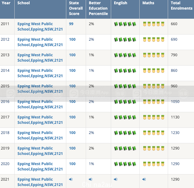Click the 2012 Maths gold medals rating

coord(154,40)
